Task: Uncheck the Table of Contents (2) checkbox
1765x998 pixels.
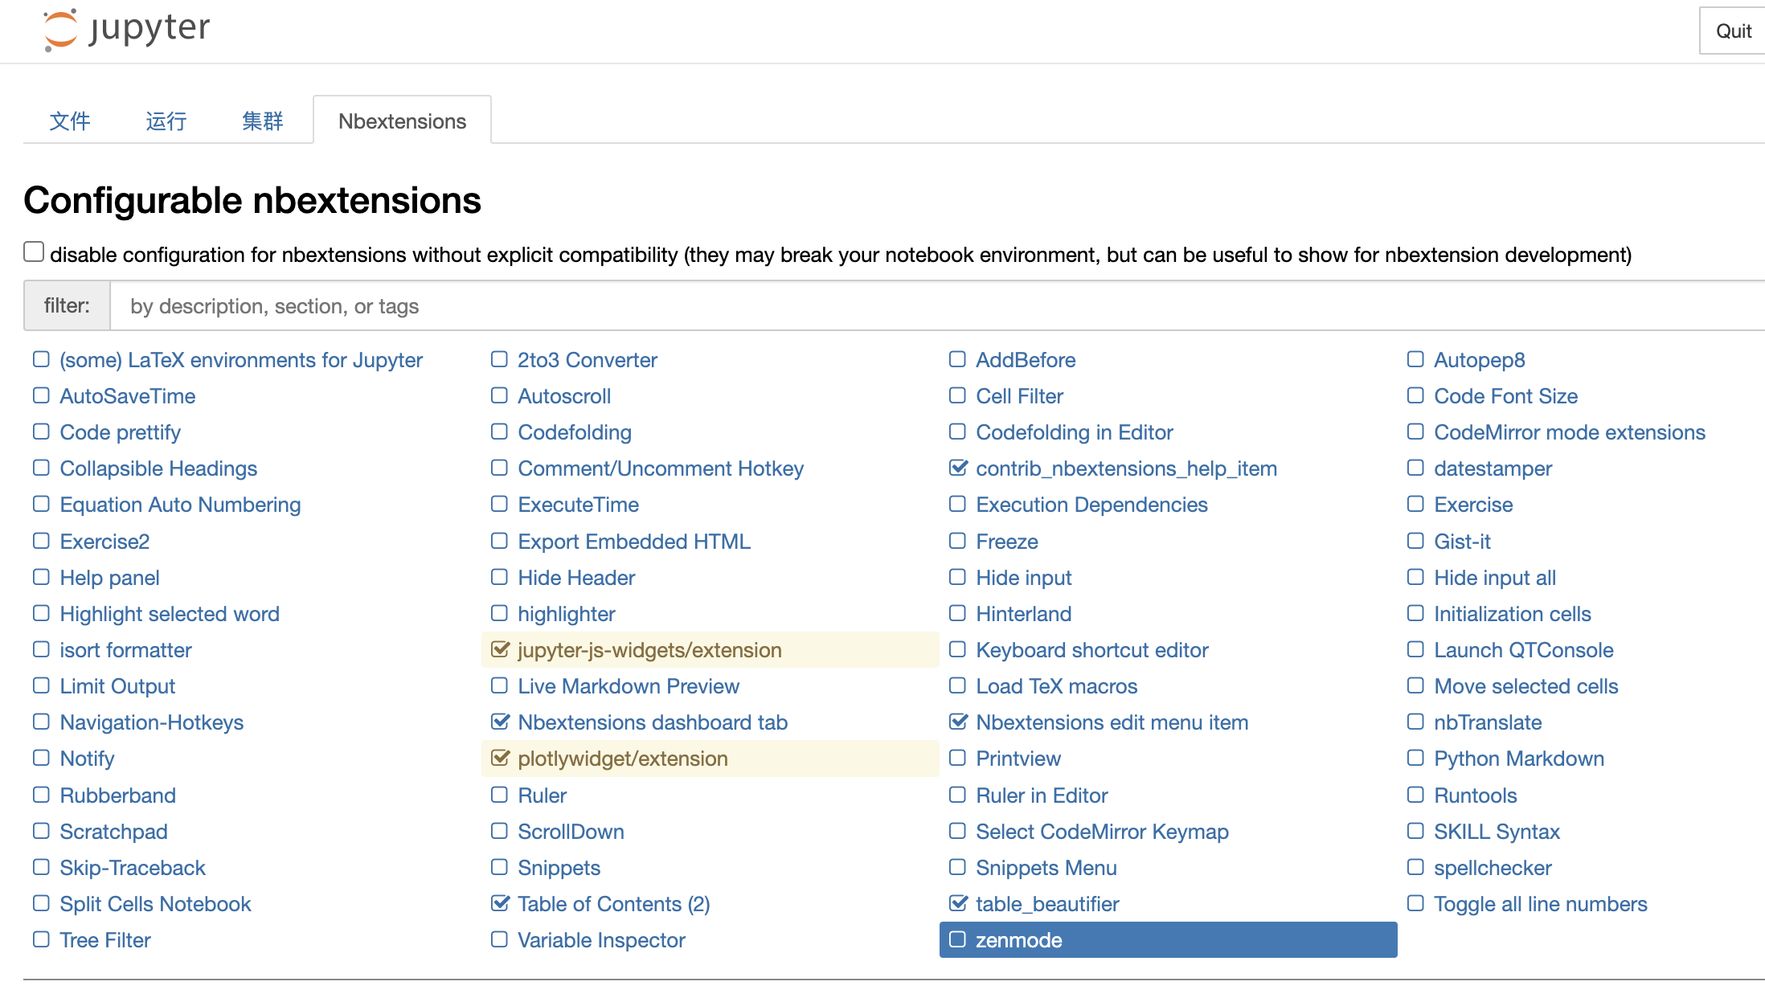Action: click(x=500, y=903)
